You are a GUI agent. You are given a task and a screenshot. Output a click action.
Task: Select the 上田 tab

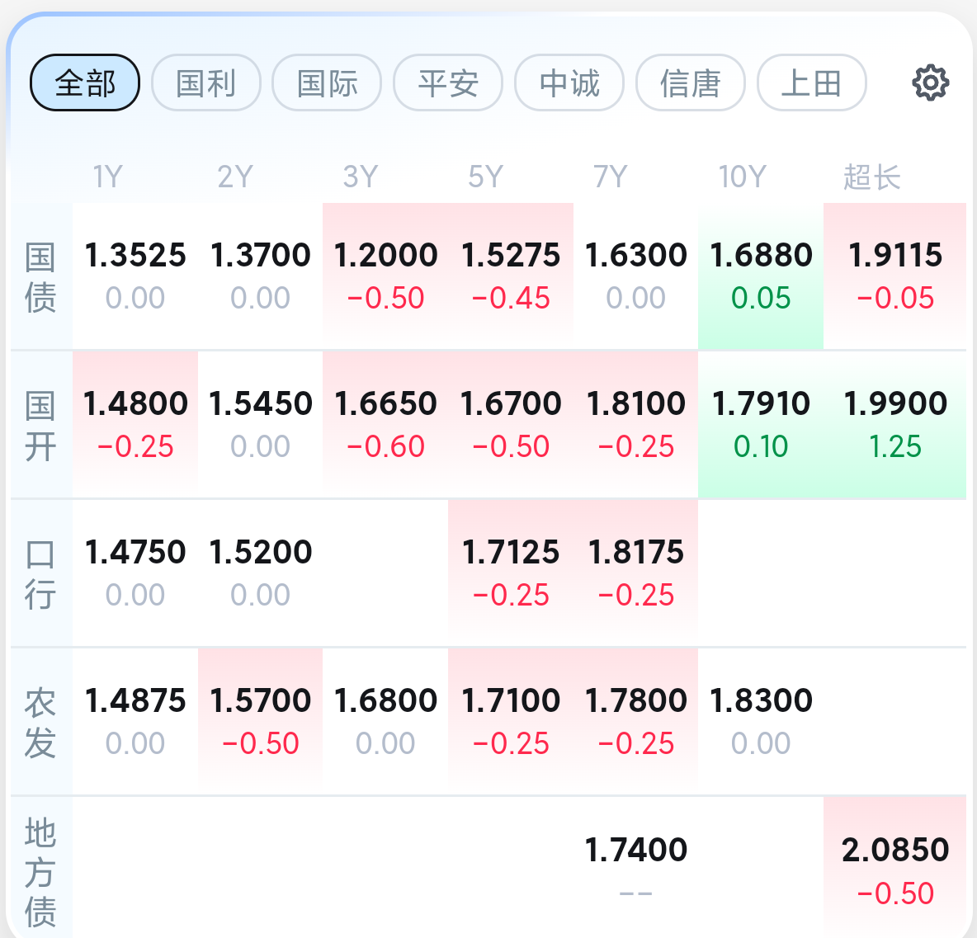tap(811, 82)
